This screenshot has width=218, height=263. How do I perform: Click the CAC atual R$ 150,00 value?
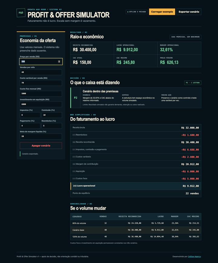(x=82, y=62)
